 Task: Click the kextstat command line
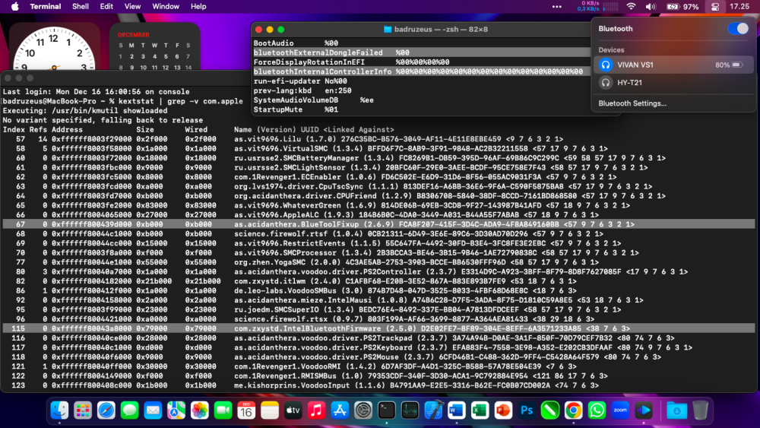pyautogui.click(x=122, y=101)
